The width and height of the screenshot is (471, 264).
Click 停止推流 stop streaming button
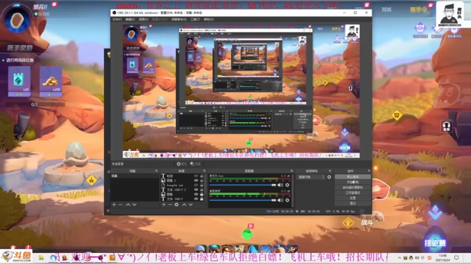(353, 177)
